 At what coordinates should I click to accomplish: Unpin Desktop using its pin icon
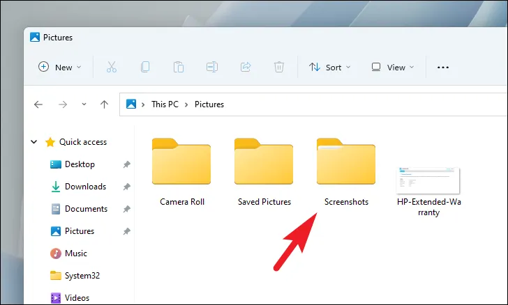pyautogui.click(x=126, y=164)
